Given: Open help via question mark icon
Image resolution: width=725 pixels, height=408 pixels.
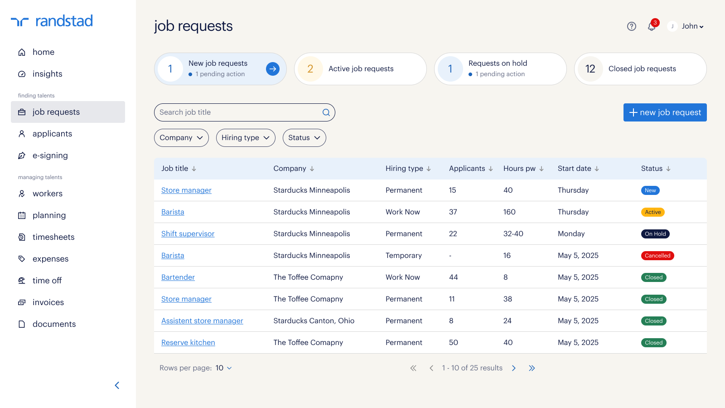Looking at the screenshot, I should click(x=632, y=26).
